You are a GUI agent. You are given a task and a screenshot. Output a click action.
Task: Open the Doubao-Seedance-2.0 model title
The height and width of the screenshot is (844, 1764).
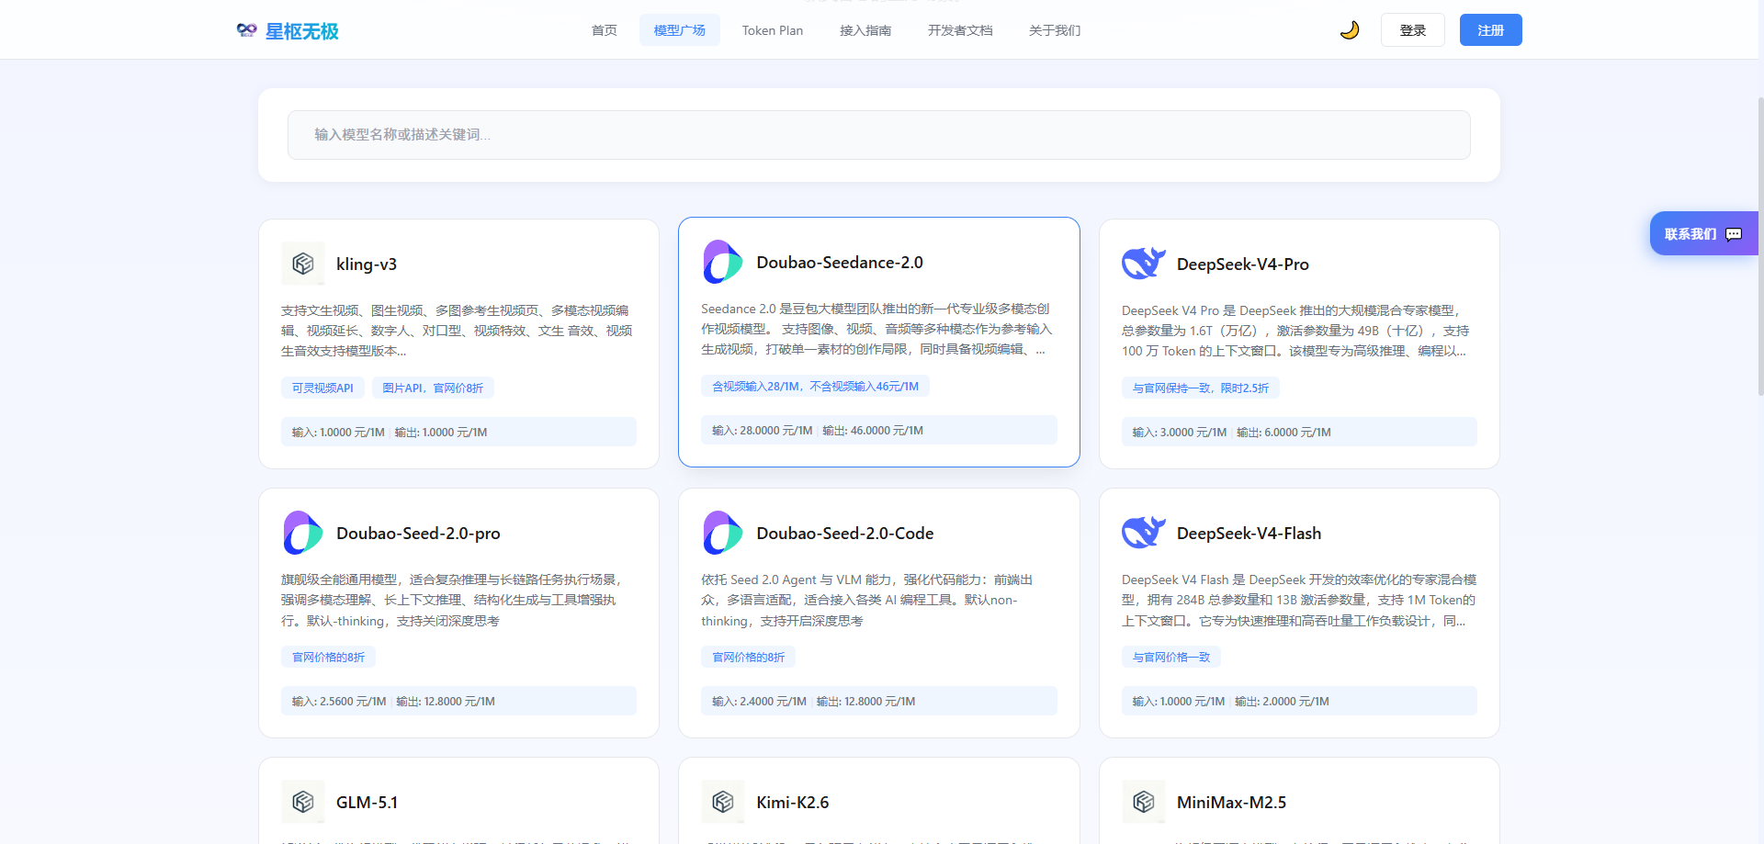click(x=840, y=263)
